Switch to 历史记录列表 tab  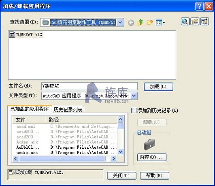click(x=68, y=109)
